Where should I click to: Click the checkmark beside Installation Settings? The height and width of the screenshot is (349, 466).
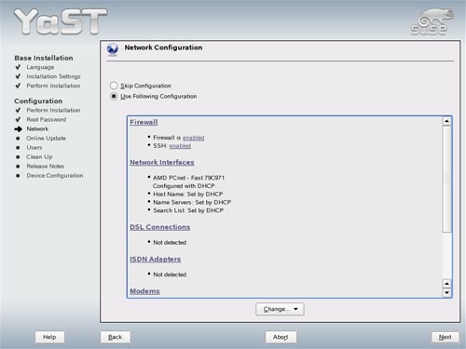18,76
